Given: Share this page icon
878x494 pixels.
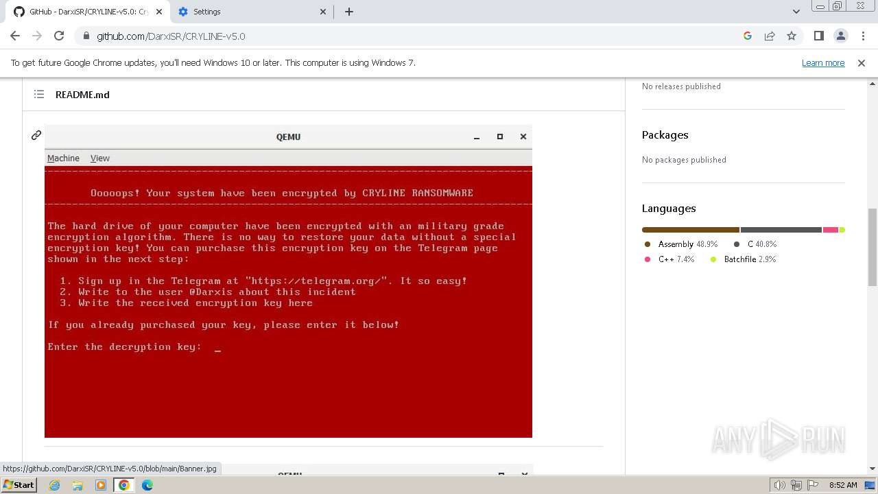Looking at the screenshot, I should click(770, 36).
